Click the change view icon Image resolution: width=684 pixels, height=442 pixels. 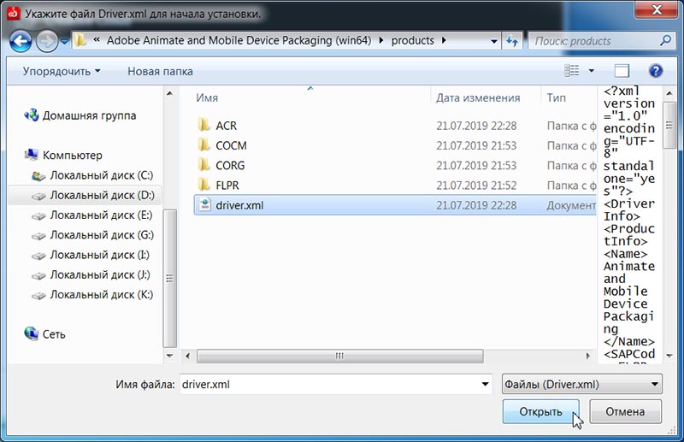(x=571, y=71)
